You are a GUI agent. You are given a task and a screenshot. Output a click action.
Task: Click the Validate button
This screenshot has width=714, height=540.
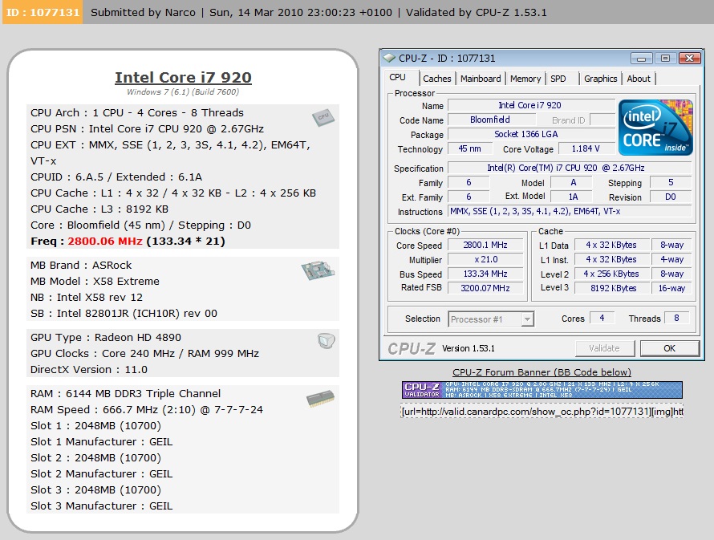coord(604,348)
